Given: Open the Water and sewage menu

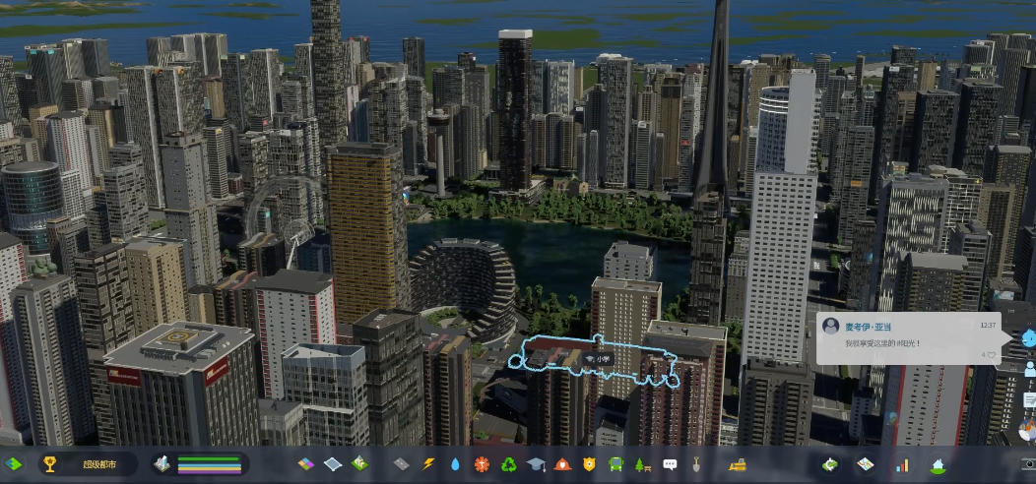Looking at the screenshot, I should pyautogui.click(x=455, y=464).
